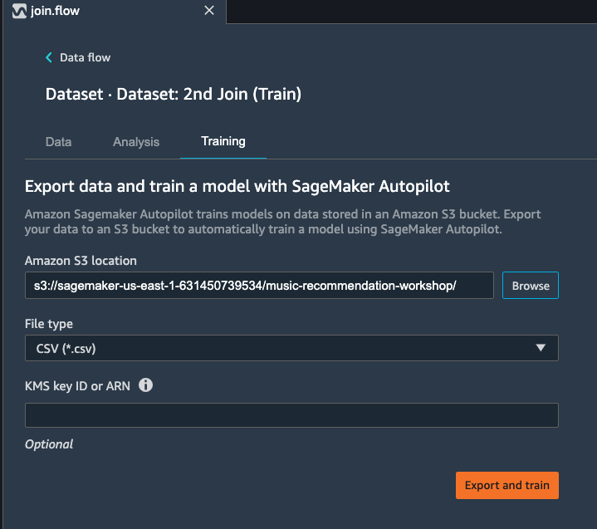The image size is (597, 529).
Task: Click into the KMS key ID field
Action: tap(291, 415)
